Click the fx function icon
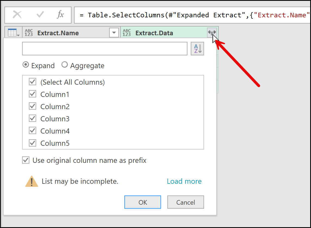 coord(60,15)
